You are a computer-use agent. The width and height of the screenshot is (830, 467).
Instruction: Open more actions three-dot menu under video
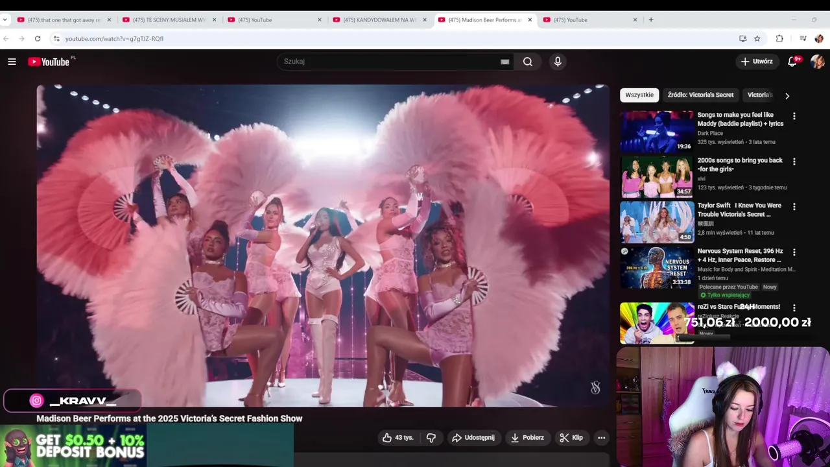click(601, 438)
